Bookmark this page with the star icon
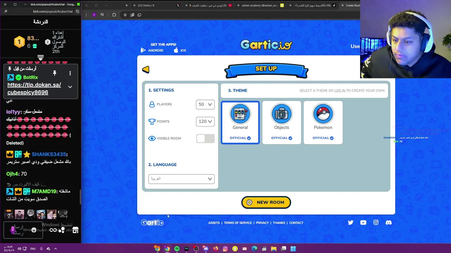Screen dimensions: 451x253 click(125, 15)
